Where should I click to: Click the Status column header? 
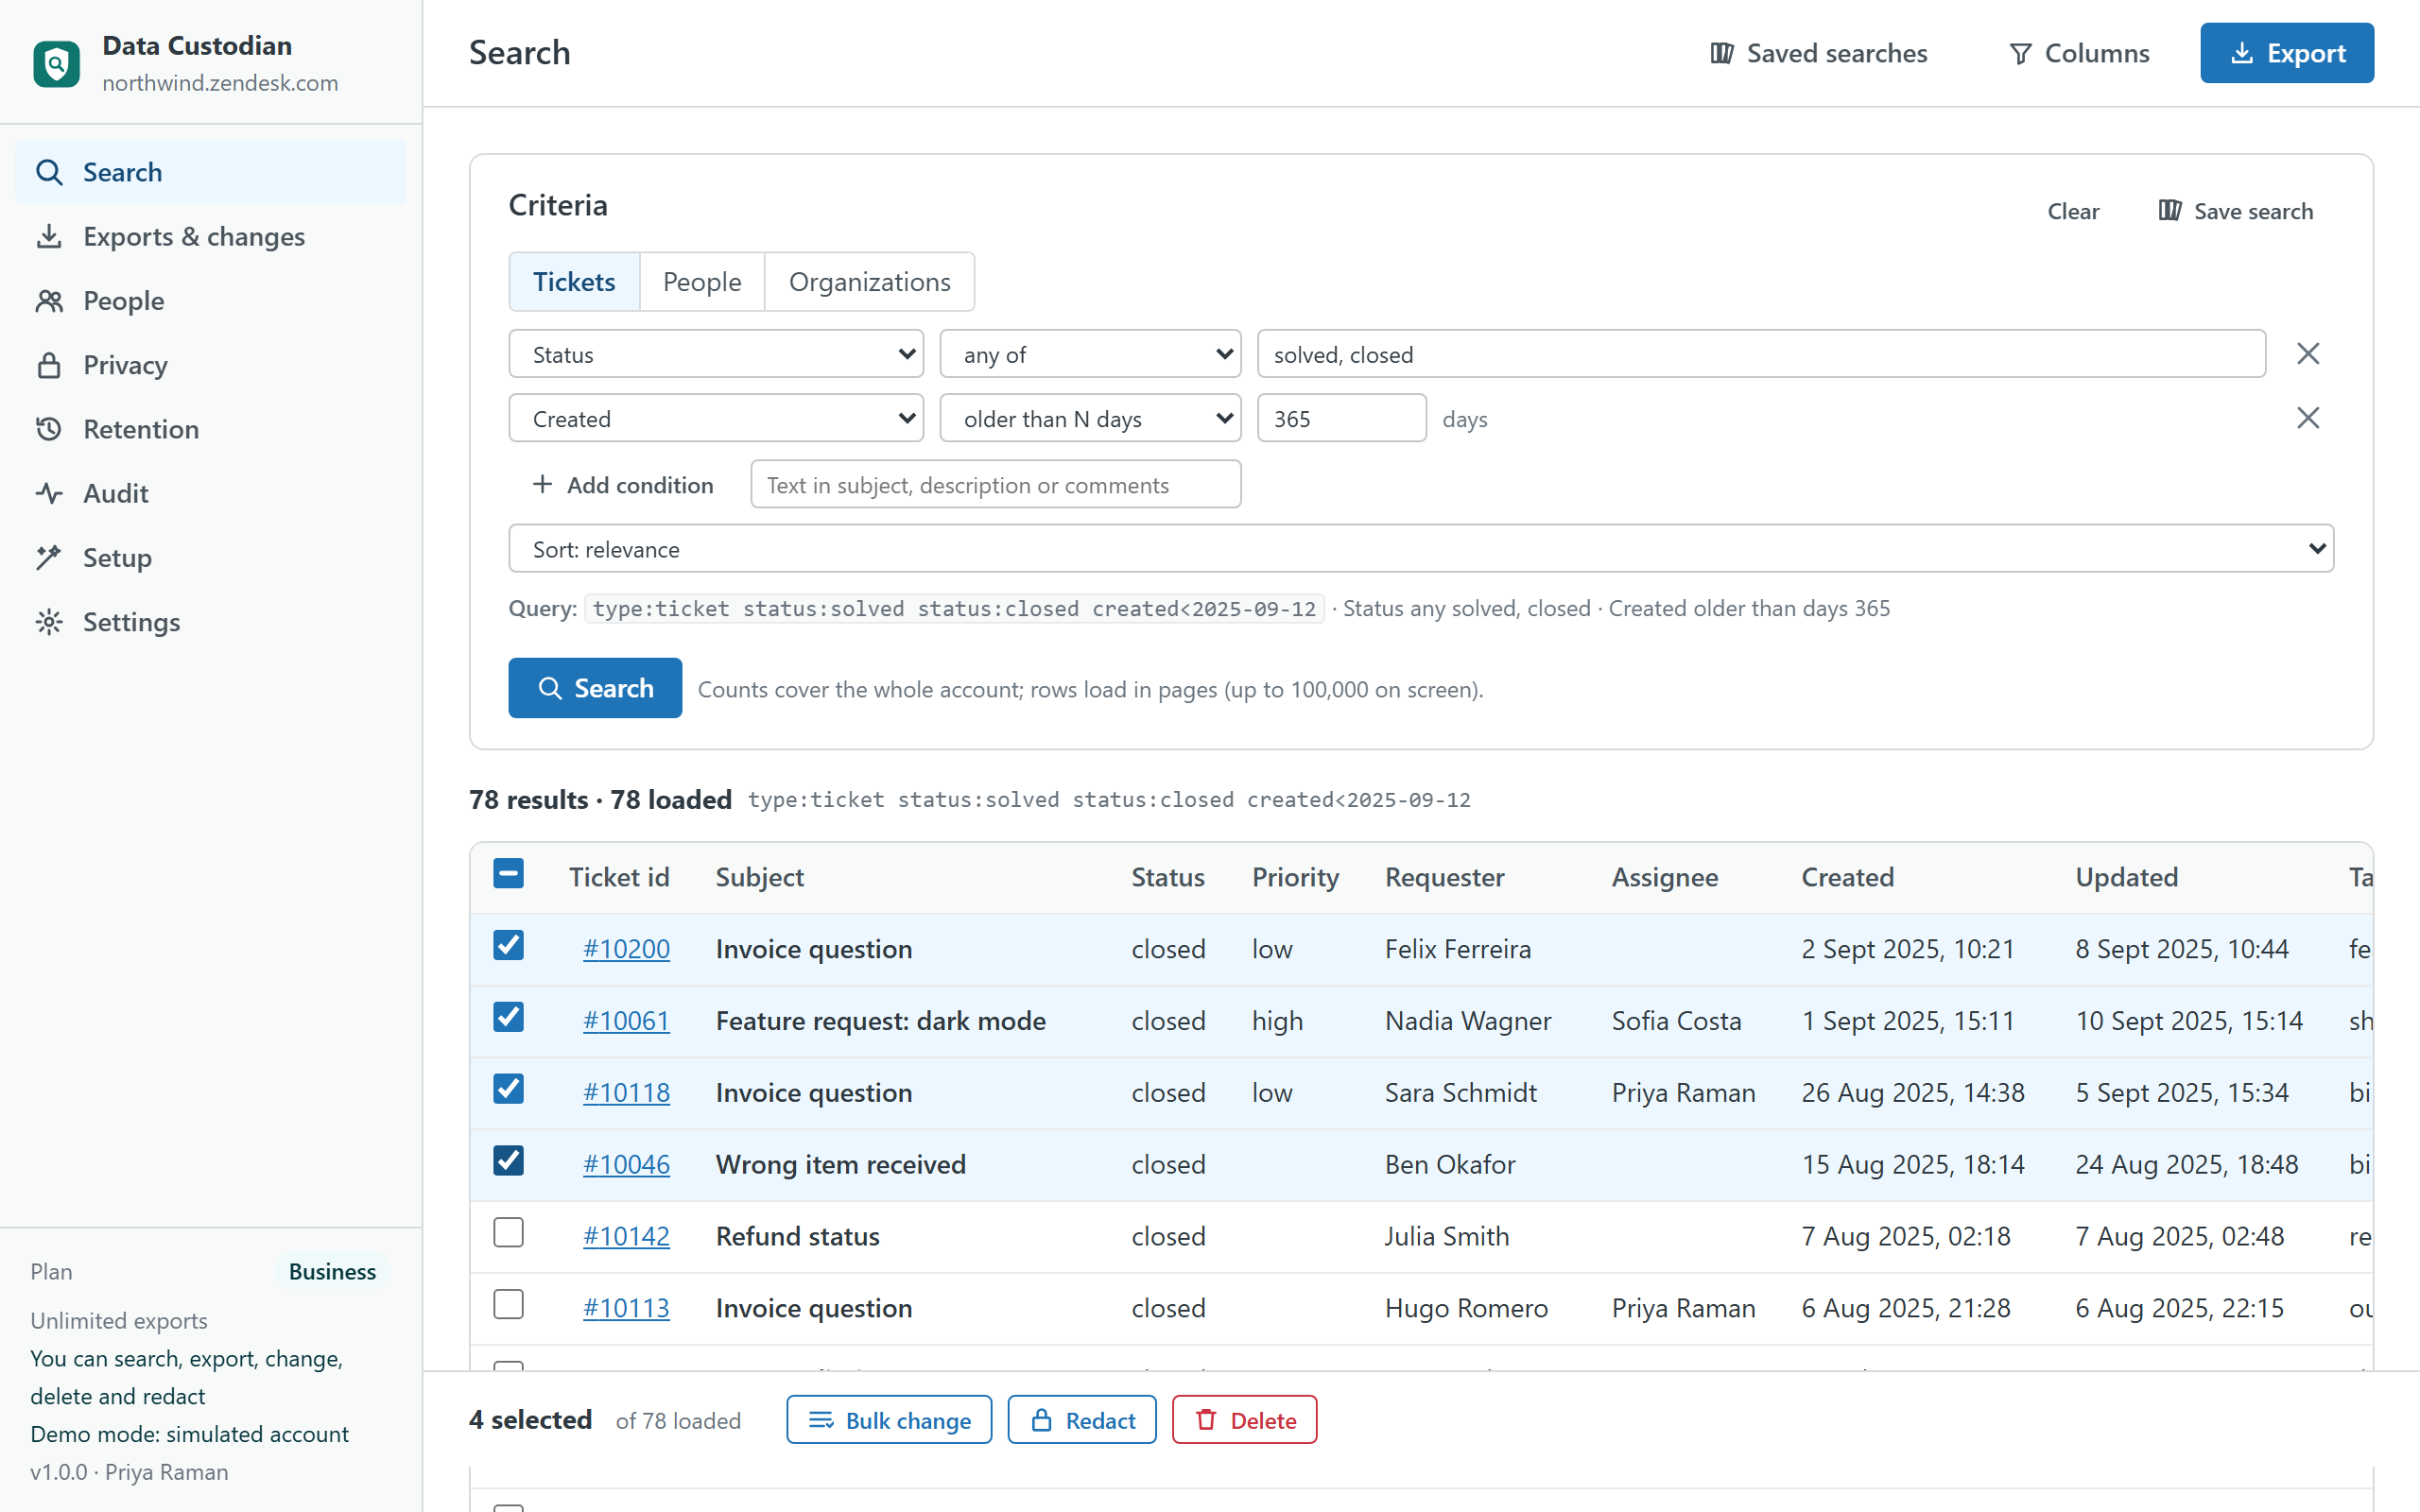[x=1168, y=877]
